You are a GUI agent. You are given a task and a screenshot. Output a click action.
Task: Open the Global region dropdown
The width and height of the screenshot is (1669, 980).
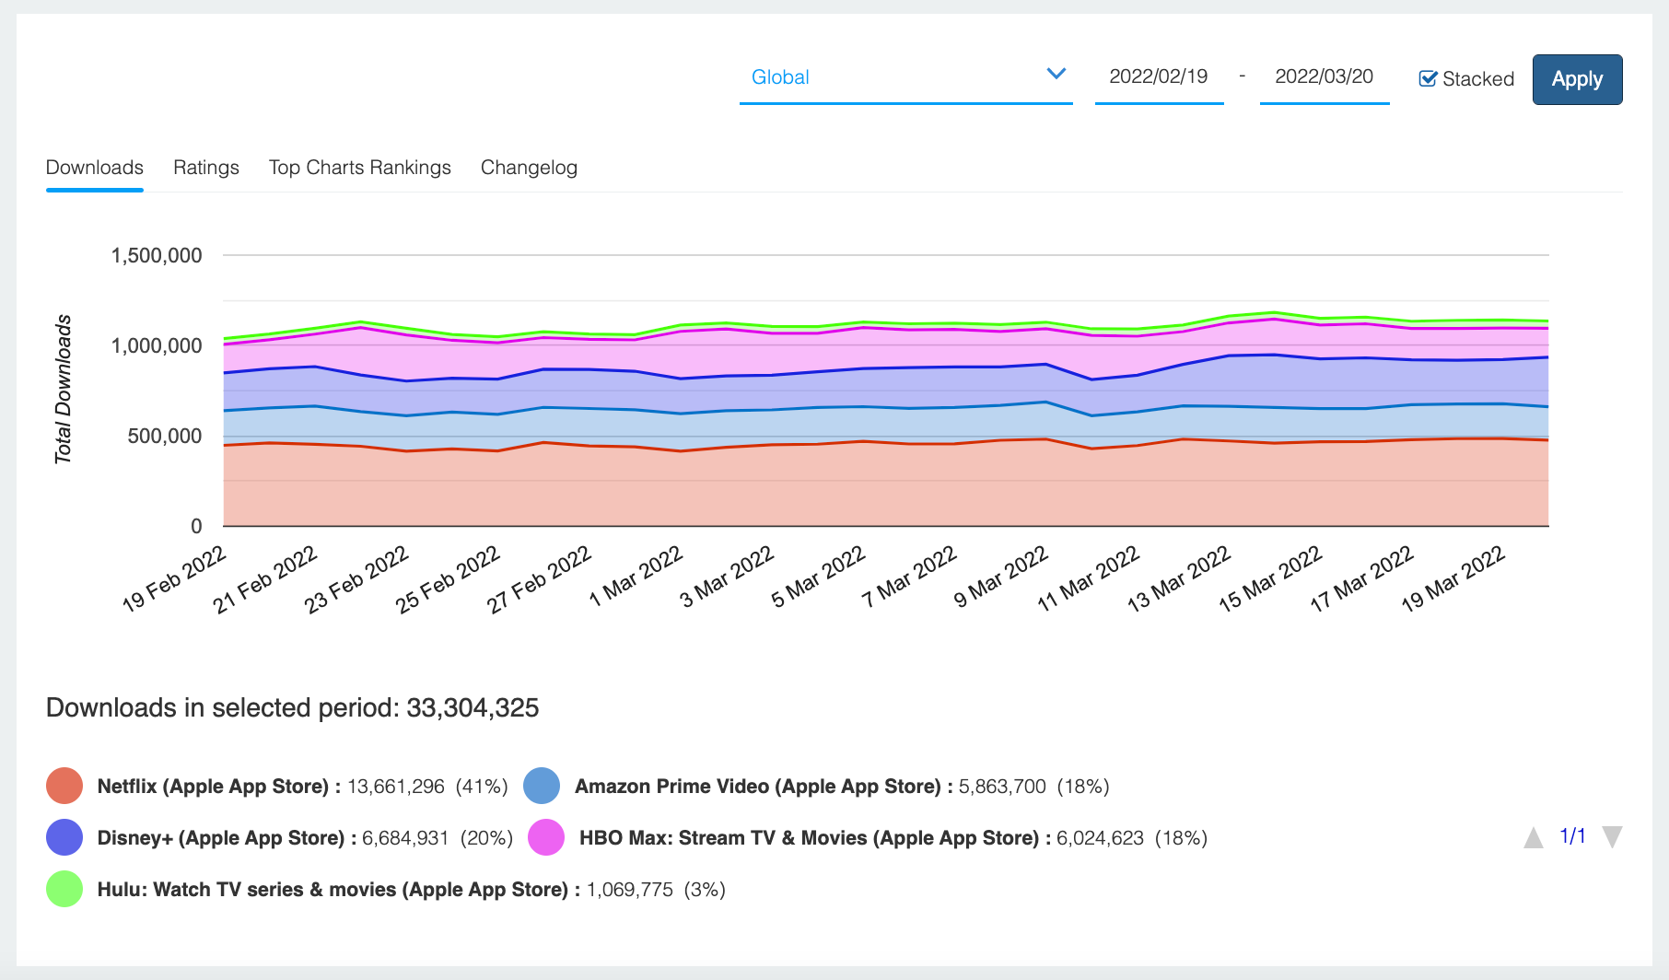pos(906,78)
